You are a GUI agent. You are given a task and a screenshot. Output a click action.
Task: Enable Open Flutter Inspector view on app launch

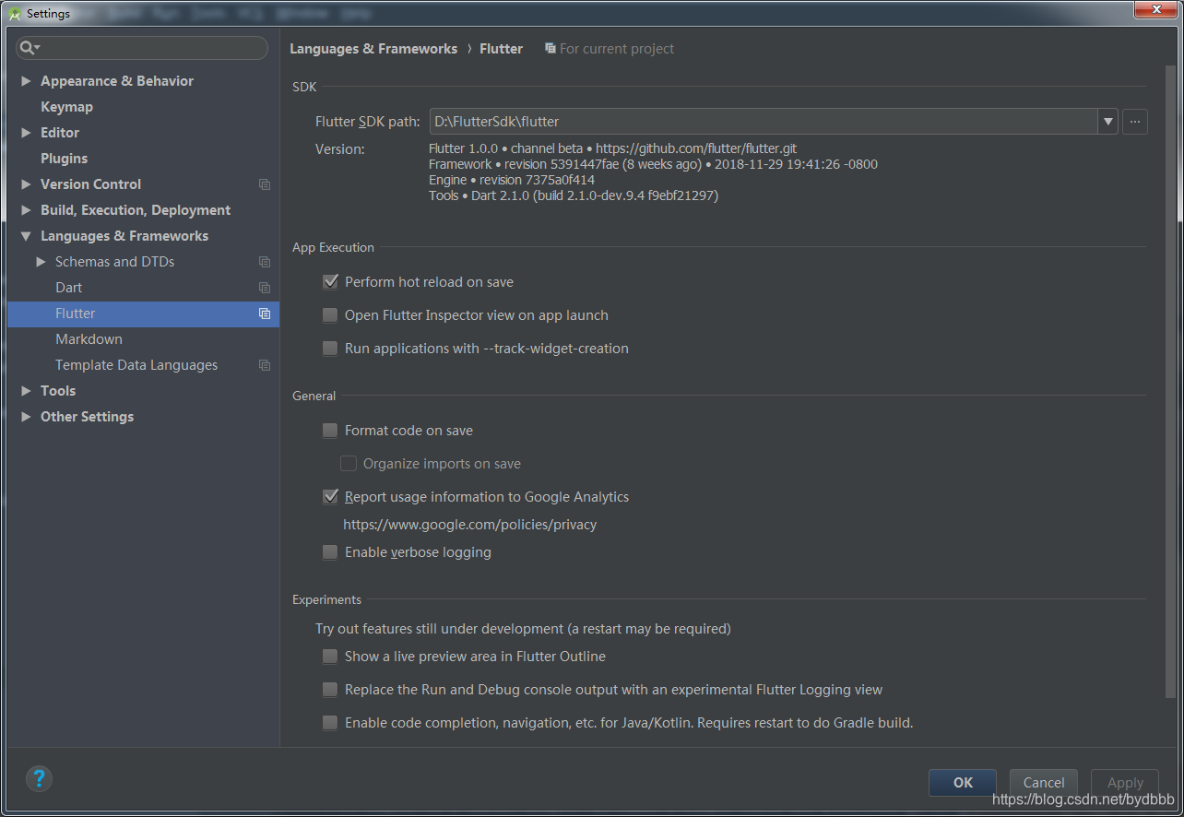(330, 315)
